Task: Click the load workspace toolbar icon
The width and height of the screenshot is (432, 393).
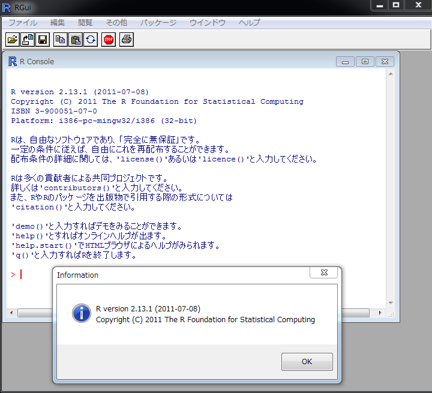Action: 28,40
